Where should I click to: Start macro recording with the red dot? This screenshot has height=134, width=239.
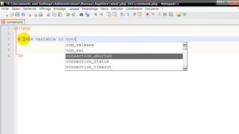[x=148, y=15]
